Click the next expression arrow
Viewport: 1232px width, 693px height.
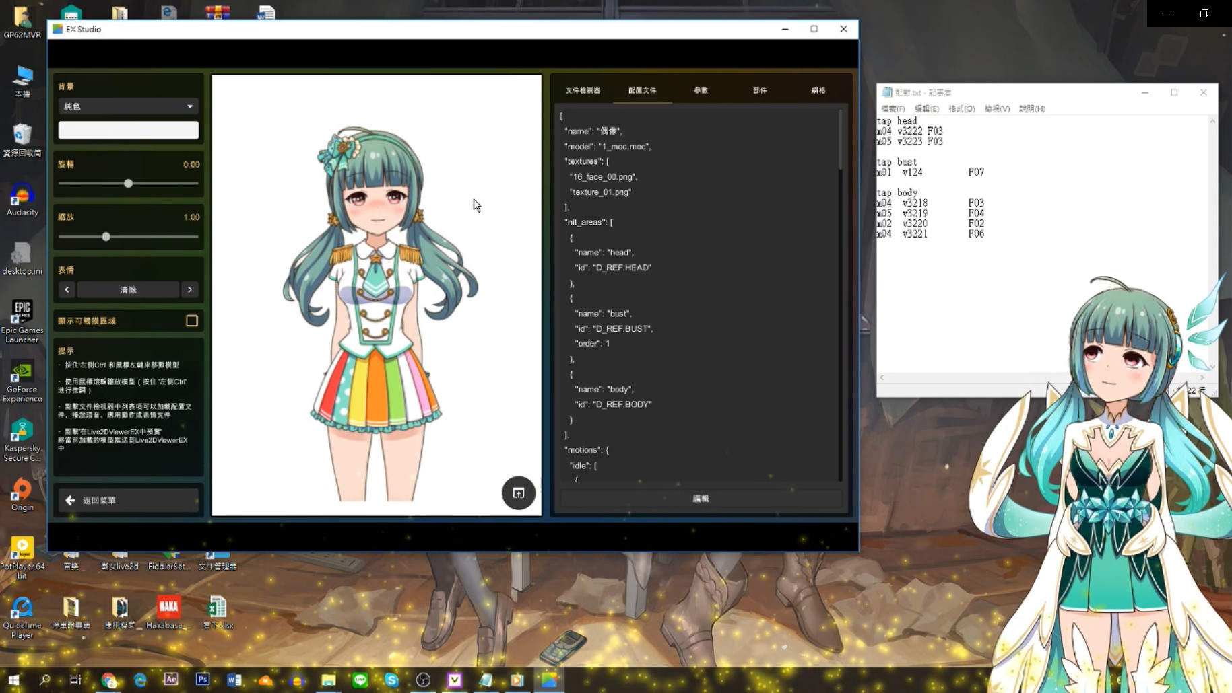[189, 289]
